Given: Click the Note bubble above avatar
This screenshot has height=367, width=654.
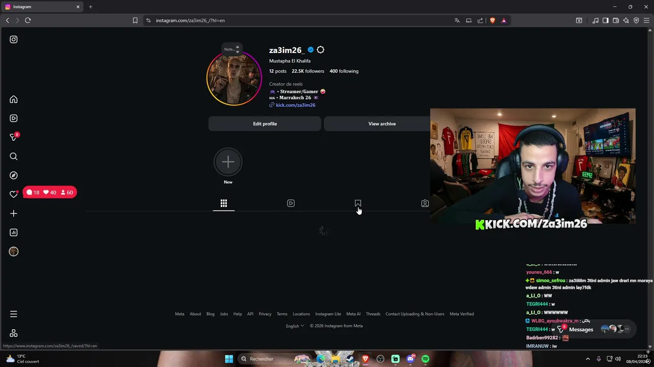Looking at the screenshot, I should click(x=231, y=49).
